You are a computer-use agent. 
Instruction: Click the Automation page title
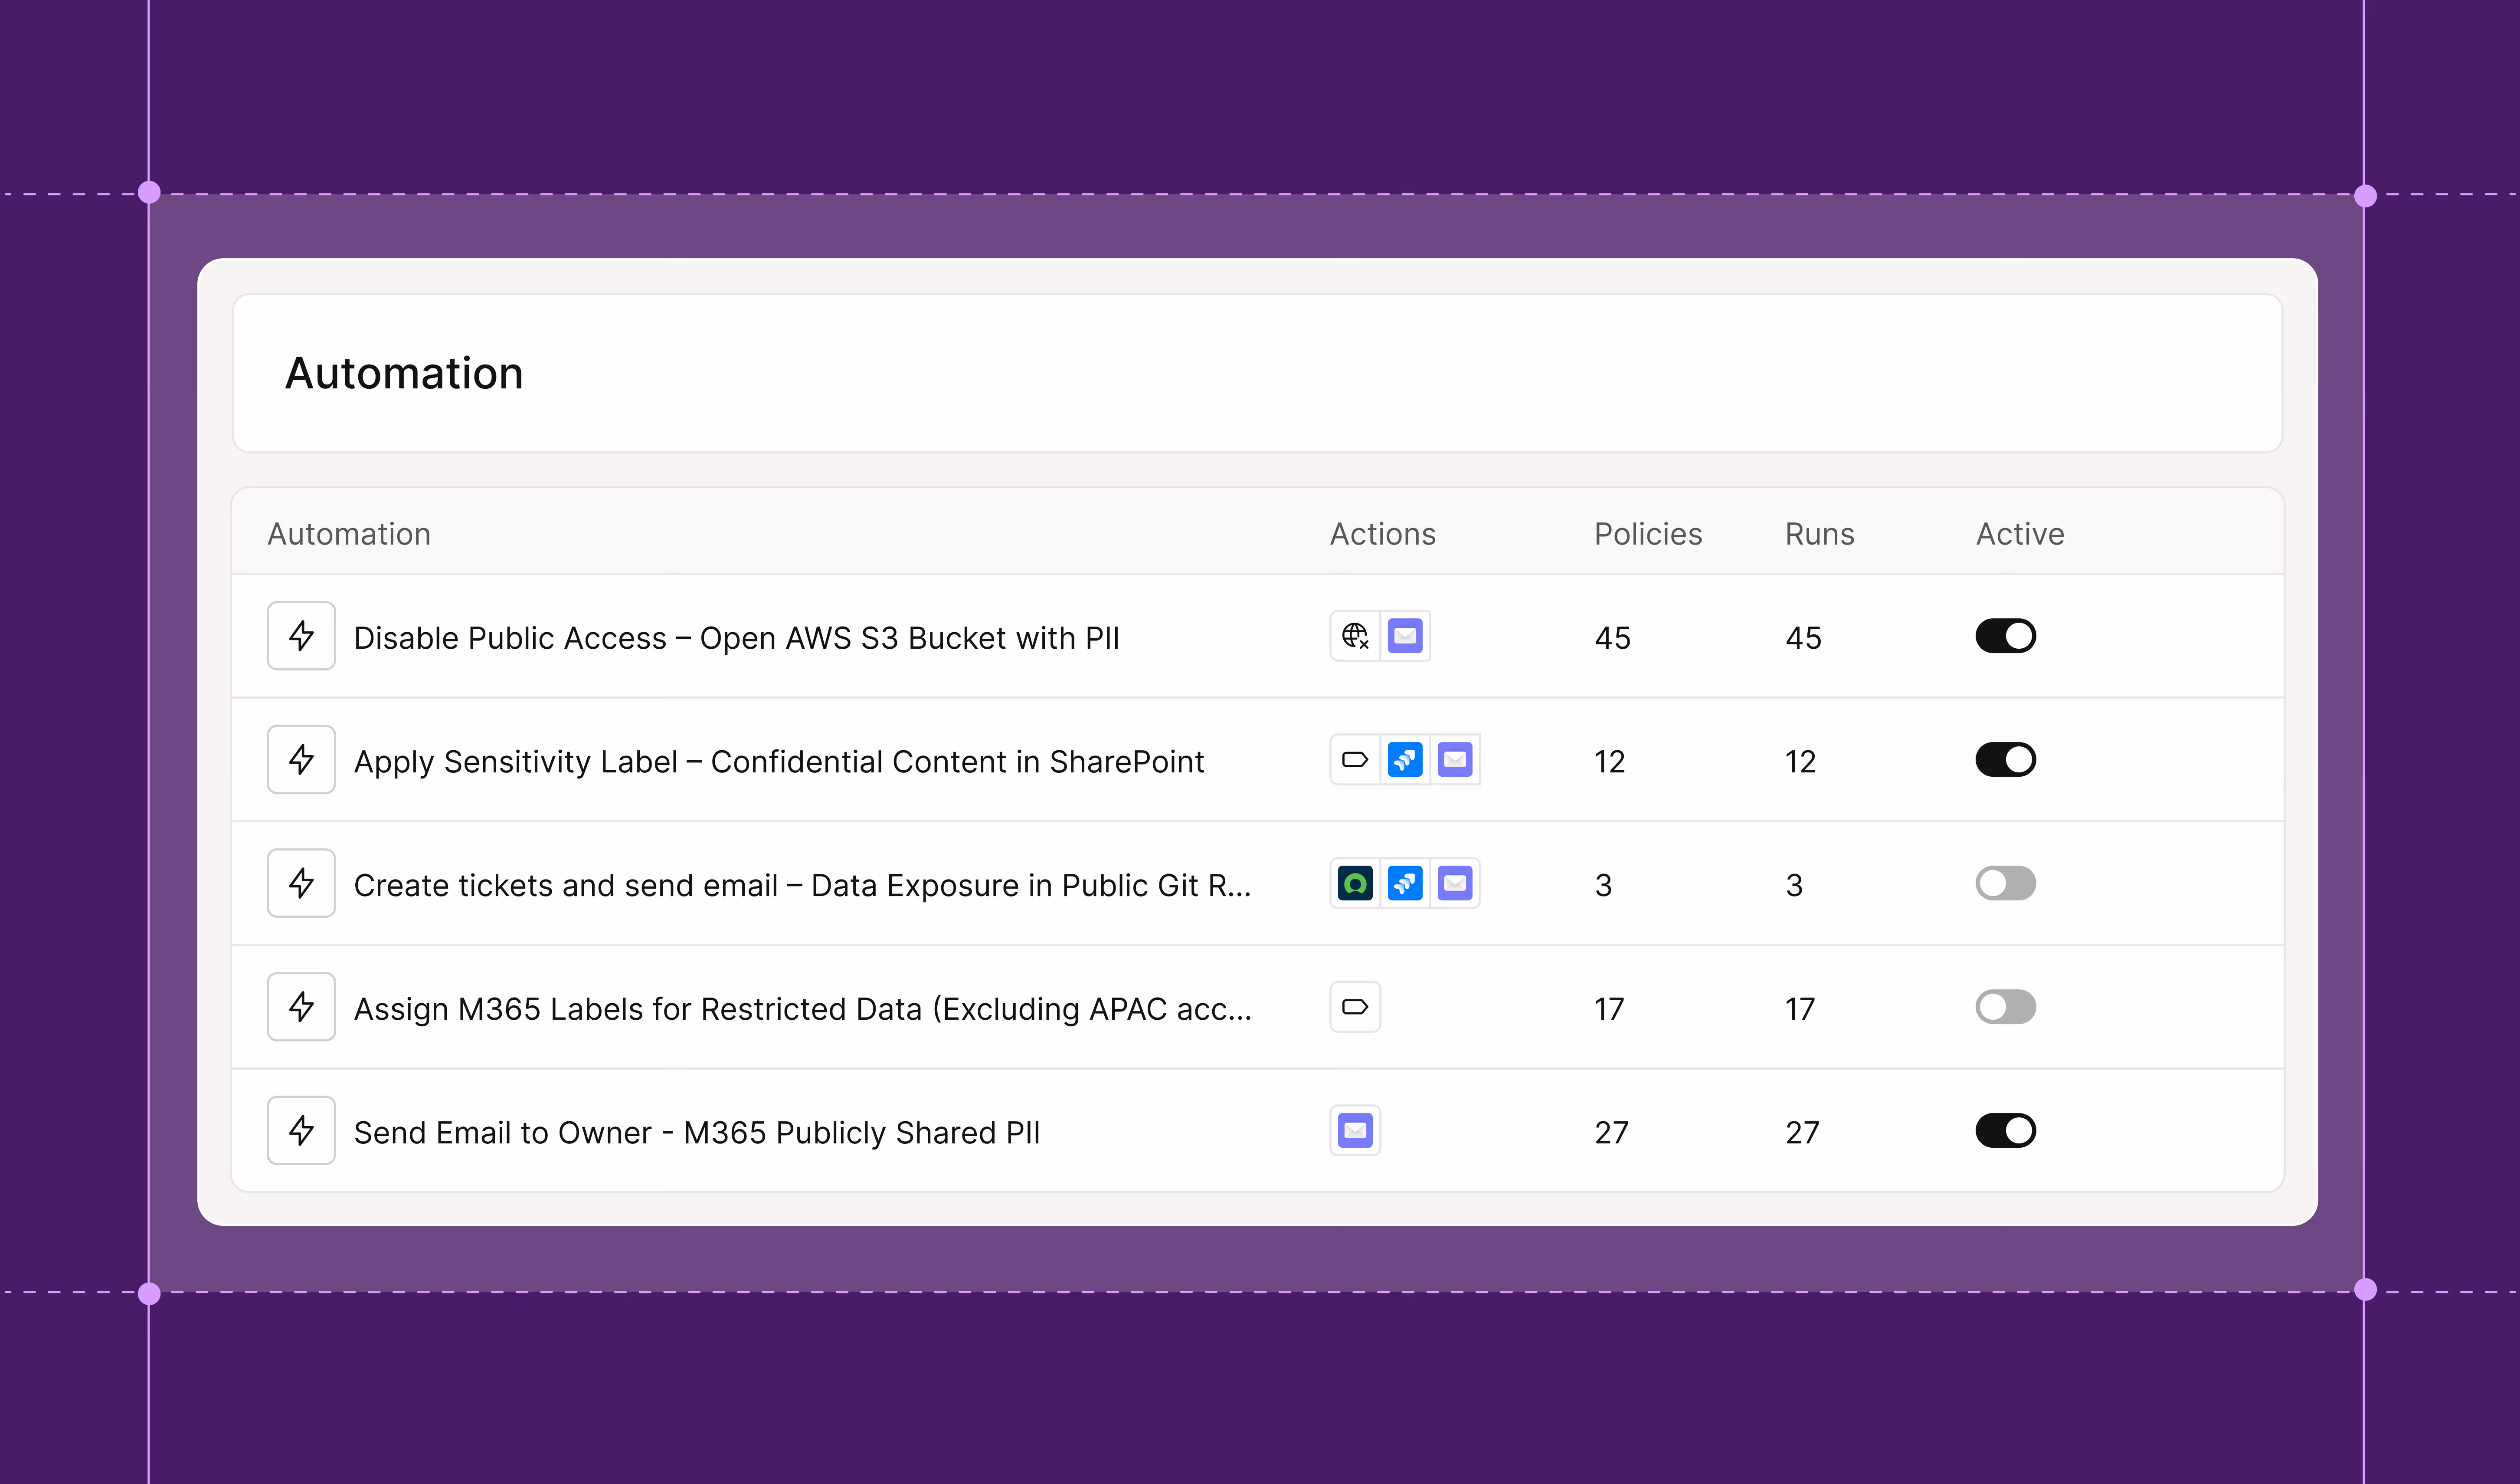pyautogui.click(x=404, y=373)
